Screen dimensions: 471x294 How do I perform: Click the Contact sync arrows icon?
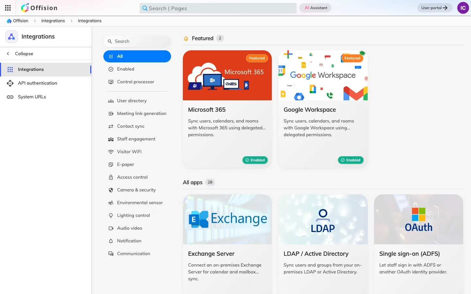point(111,126)
